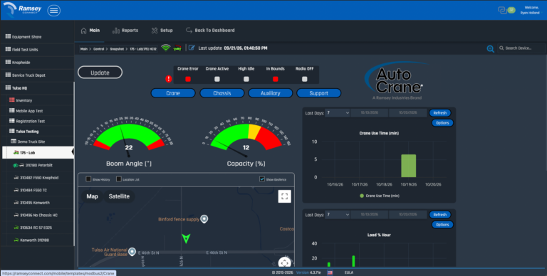The image size is (547, 276).
Task: Click the Binford fence supply map pin
Action: pos(204,219)
